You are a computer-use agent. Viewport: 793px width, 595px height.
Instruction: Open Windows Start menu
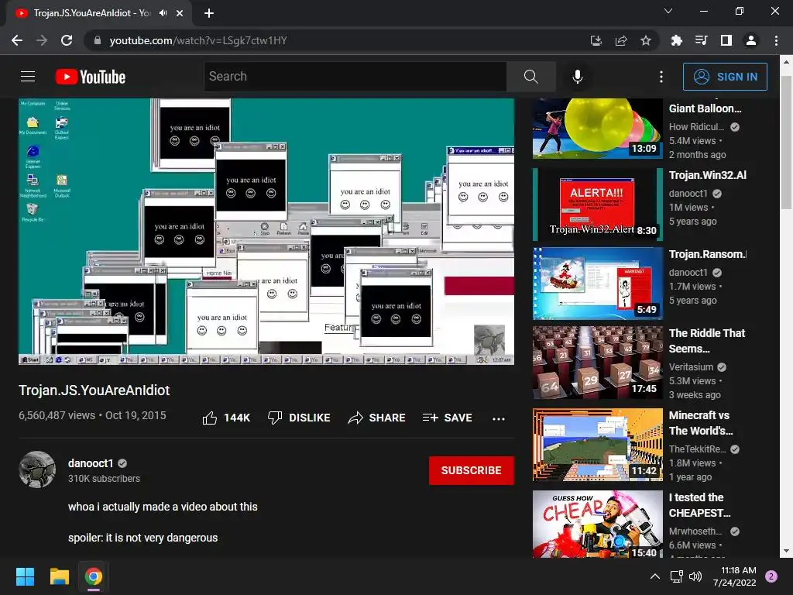click(x=25, y=576)
